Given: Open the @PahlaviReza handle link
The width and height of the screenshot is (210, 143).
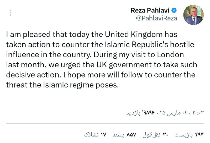Looking at the screenshot, I should click(156, 18).
